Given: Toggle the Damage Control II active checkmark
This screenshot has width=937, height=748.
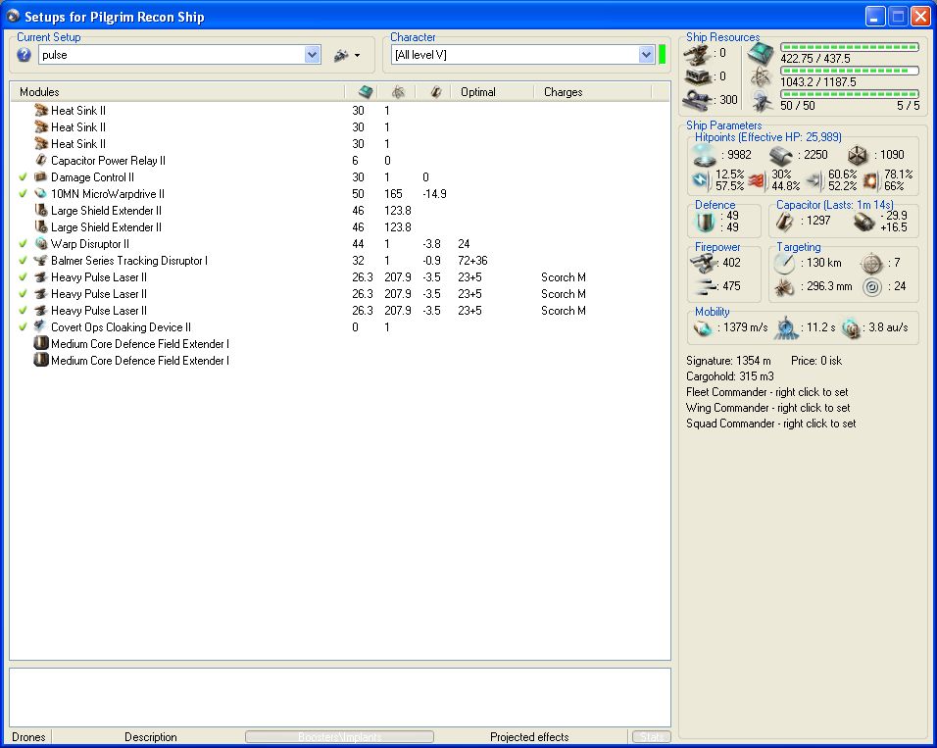Looking at the screenshot, I should (24, 177).
